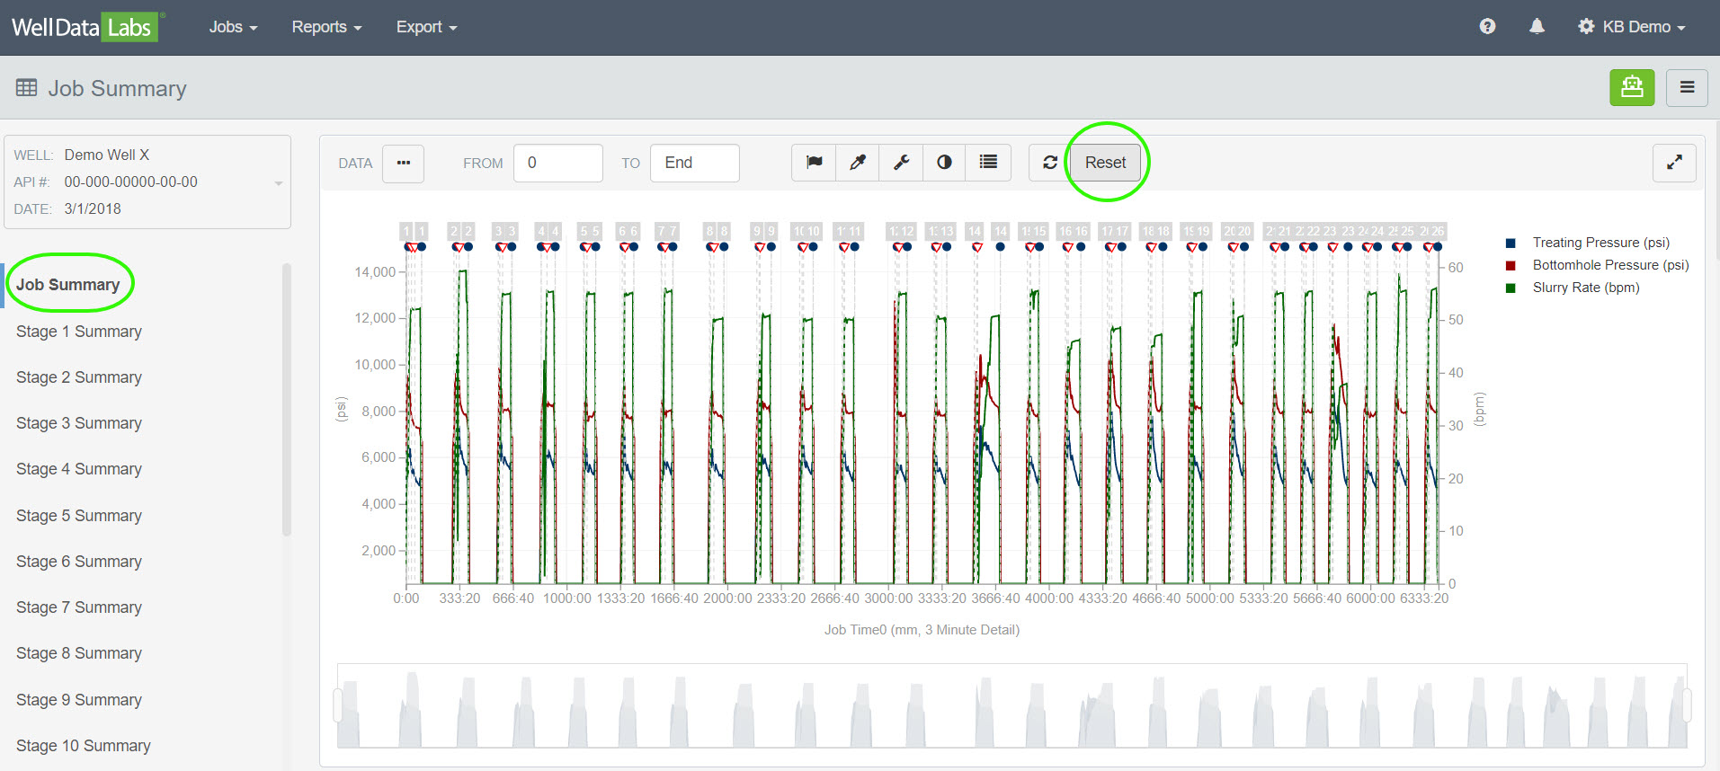Viewport: 1720px width, 771px height.
Task: Open the Jobs dropdown menu
Action: pos(233,27)
